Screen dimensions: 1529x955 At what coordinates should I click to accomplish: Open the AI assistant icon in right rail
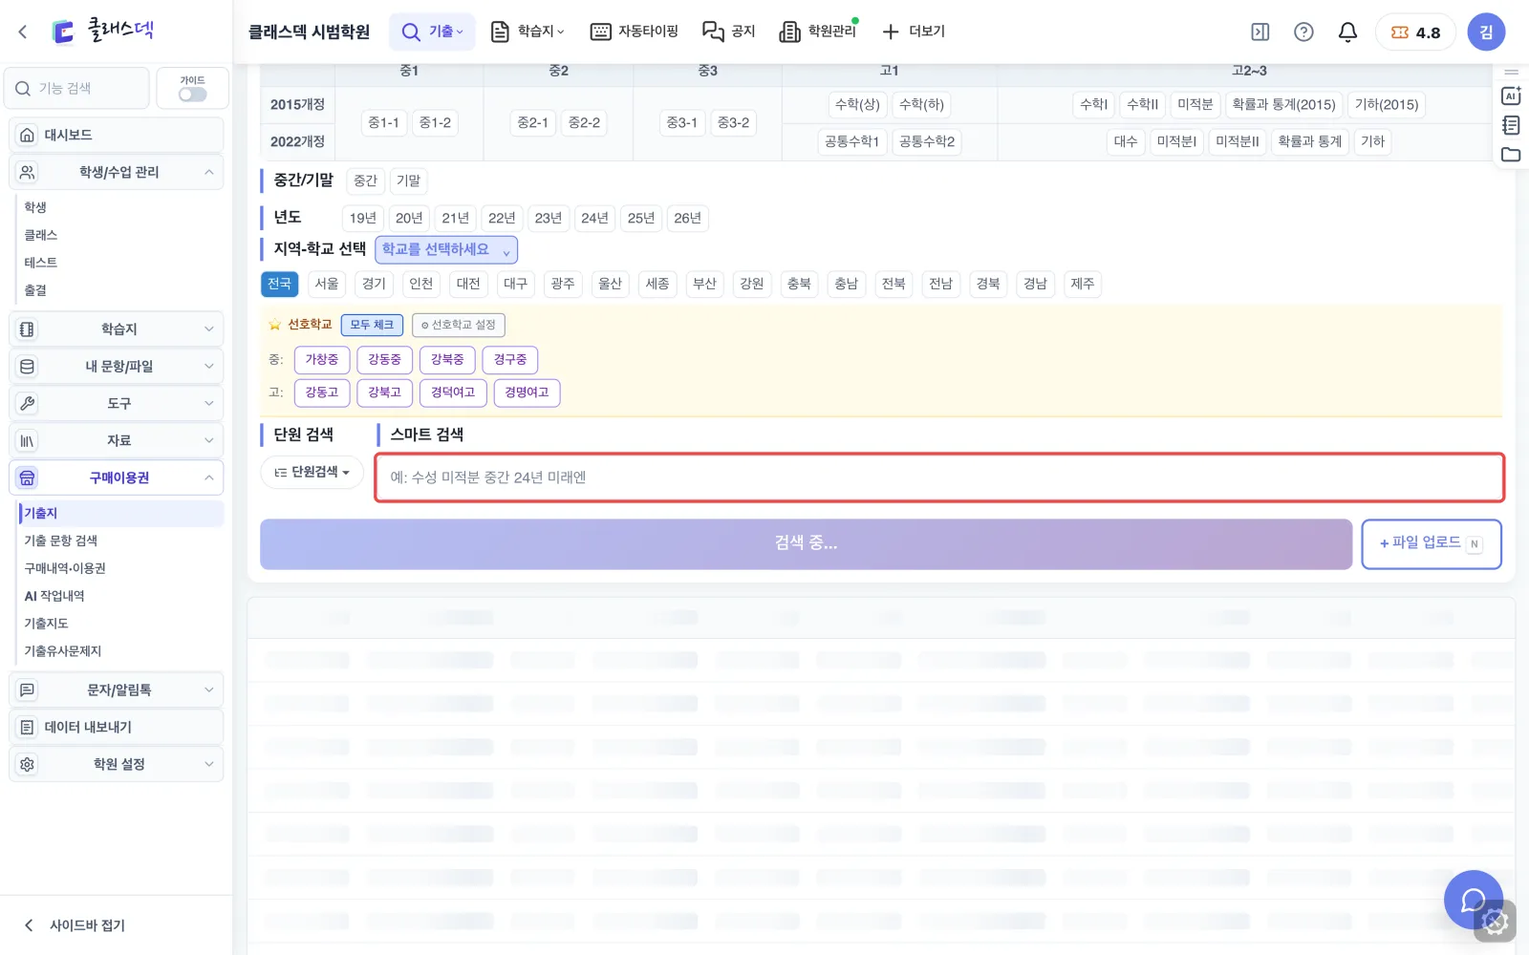[1511, 95]
